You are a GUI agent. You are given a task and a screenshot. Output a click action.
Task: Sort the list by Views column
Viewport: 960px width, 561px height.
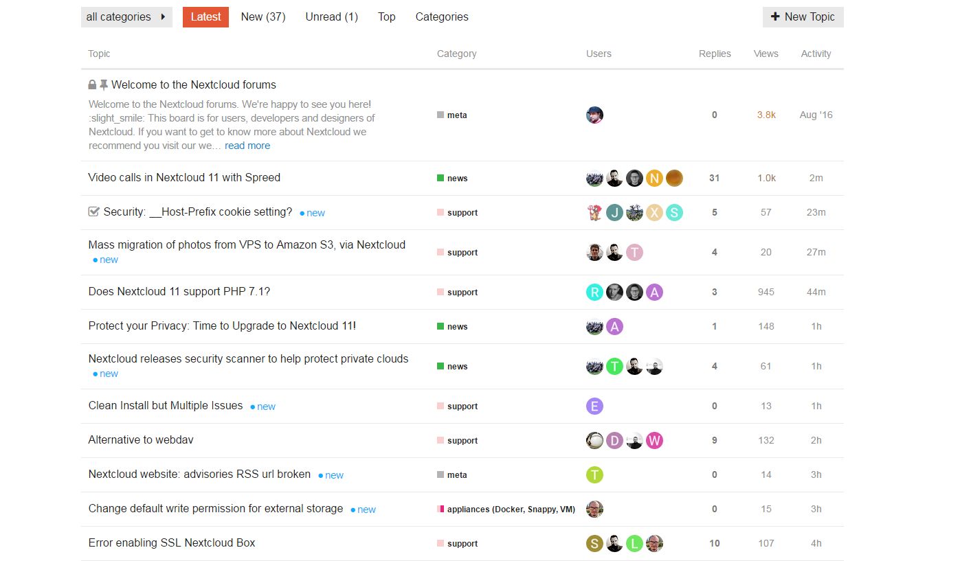click(x=766, y=54)
